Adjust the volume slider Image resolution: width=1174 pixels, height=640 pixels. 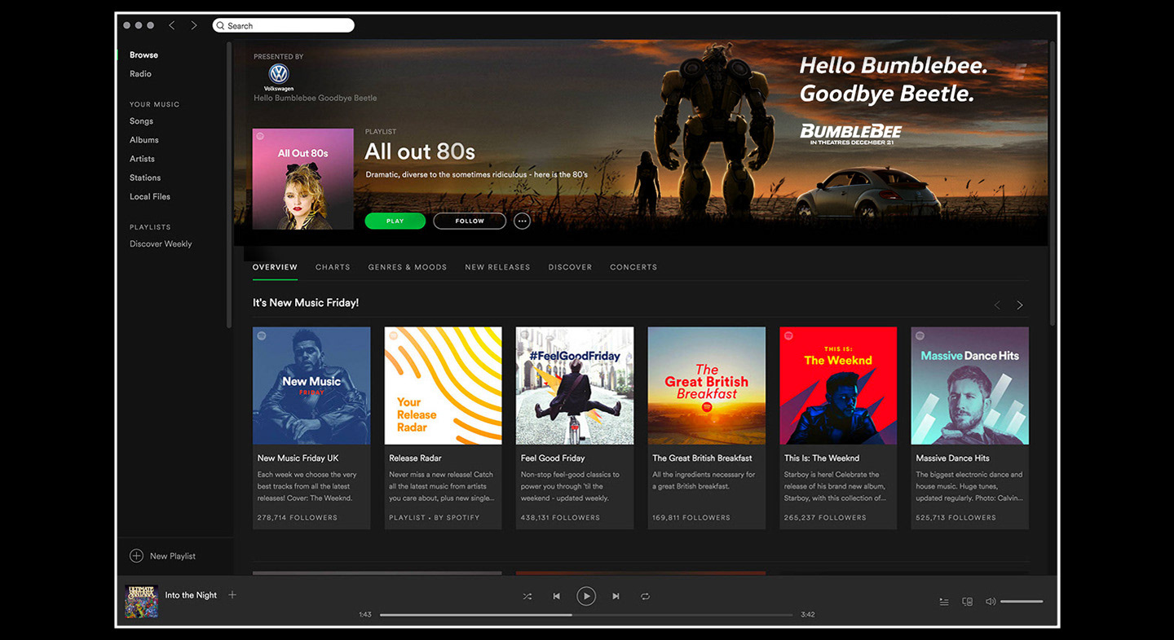[x=1022, y=602]
